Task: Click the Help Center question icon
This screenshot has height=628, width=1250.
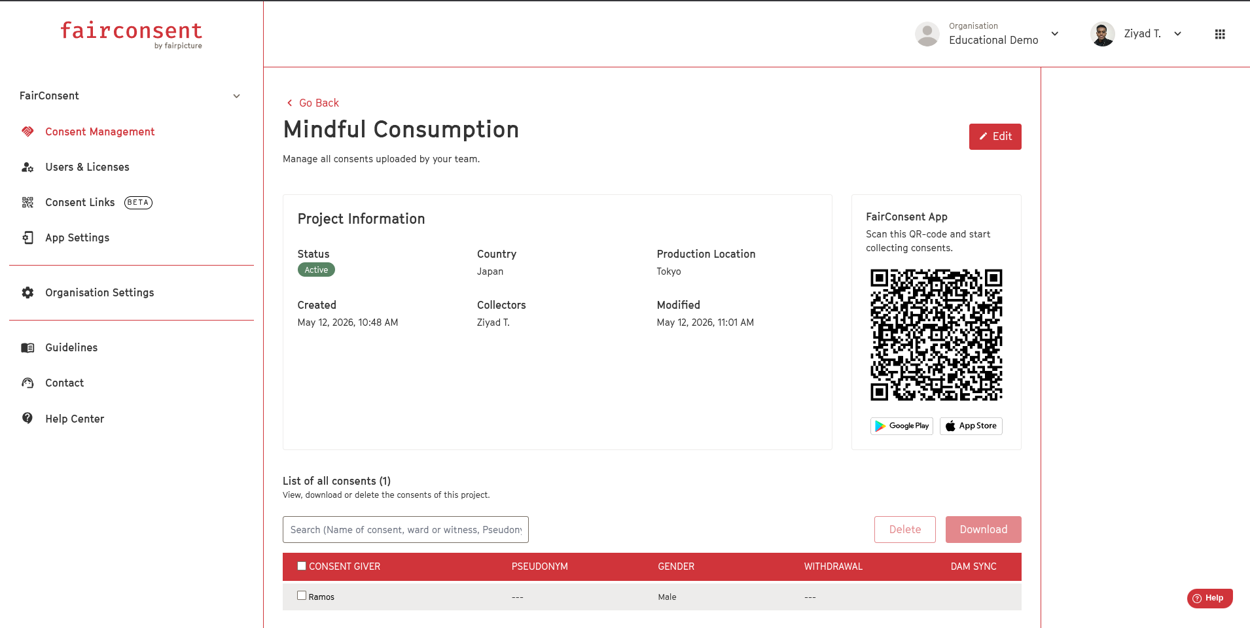Action: (x=27, y=418)
